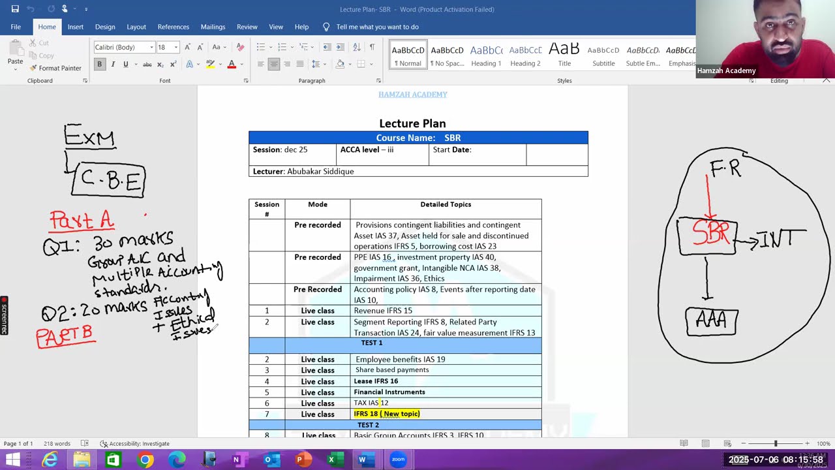Switch to Web Layout view in status bar
The width and height of the screenshot is (835, 470).
(727, 443)
